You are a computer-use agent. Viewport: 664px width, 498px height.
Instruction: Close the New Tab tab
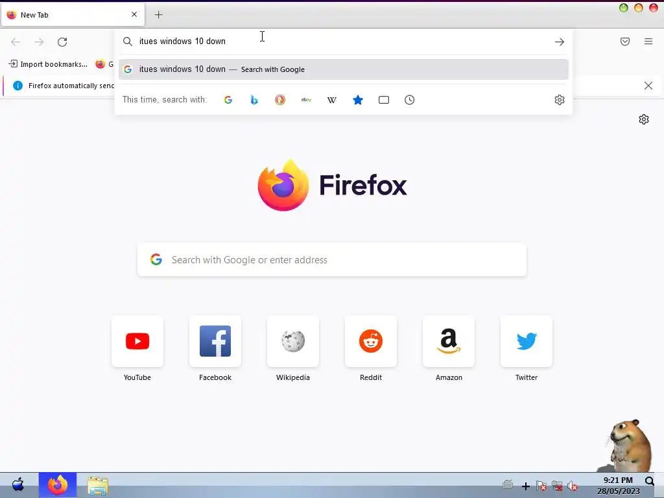coord(134,14)
